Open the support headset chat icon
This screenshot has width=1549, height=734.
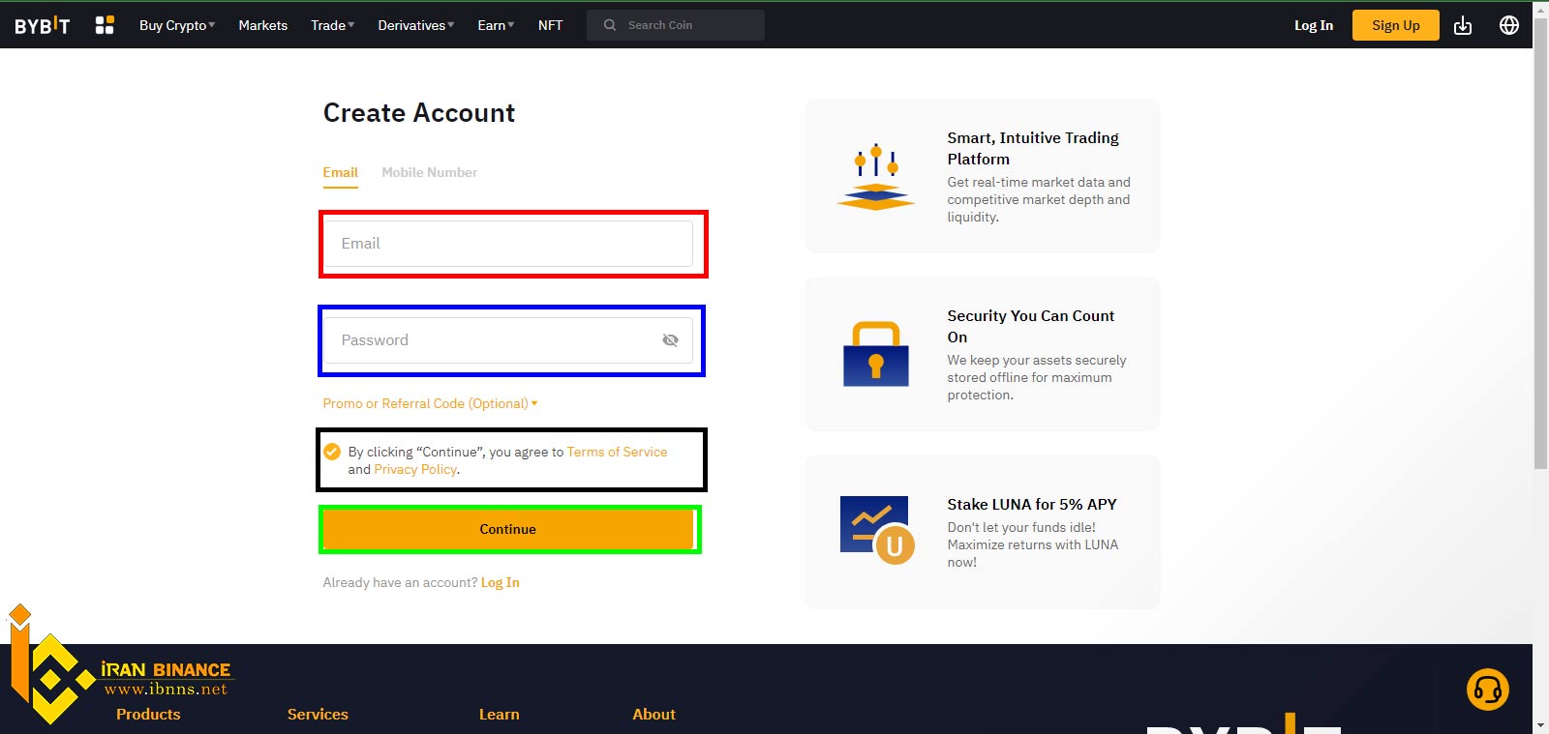click(x=1488, y=690)
